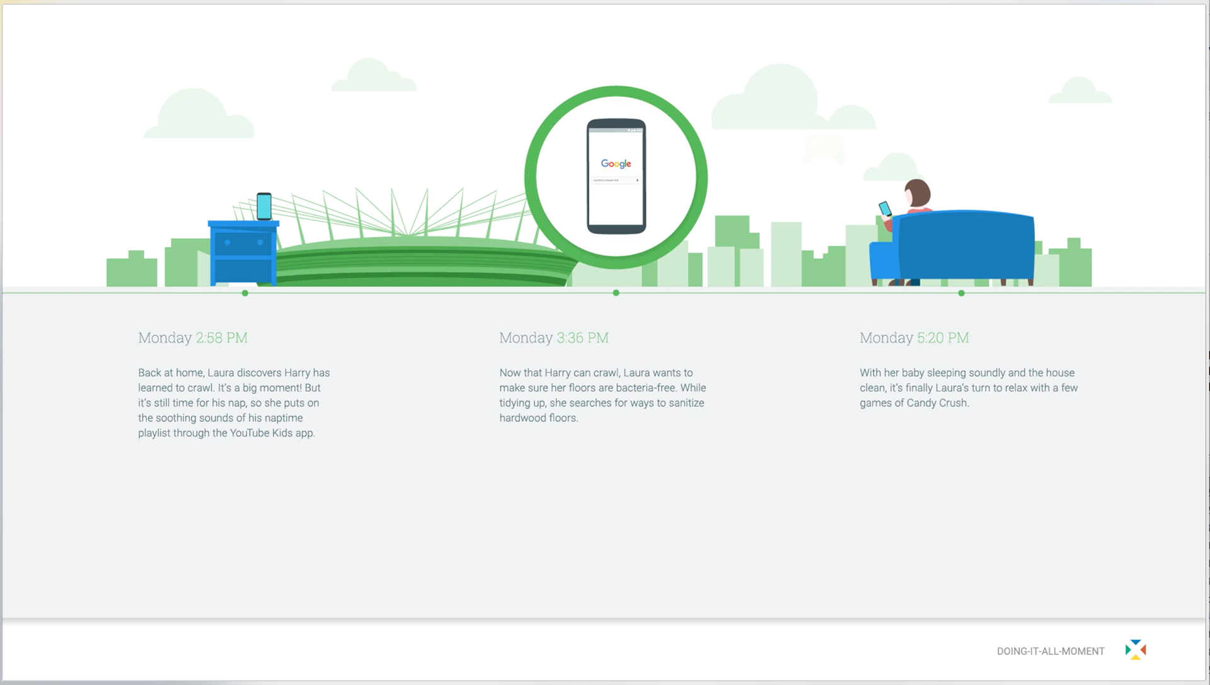Click the blue couch illustration
Viewport: 1210px width, 685px height.
(x=952, y=248)
